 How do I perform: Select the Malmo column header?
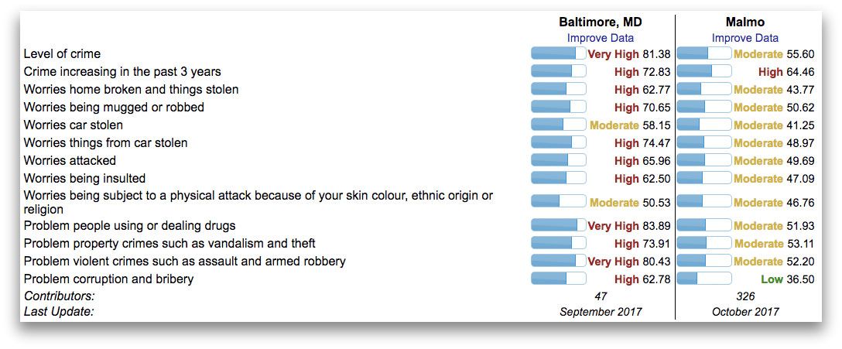coord(744,22)
